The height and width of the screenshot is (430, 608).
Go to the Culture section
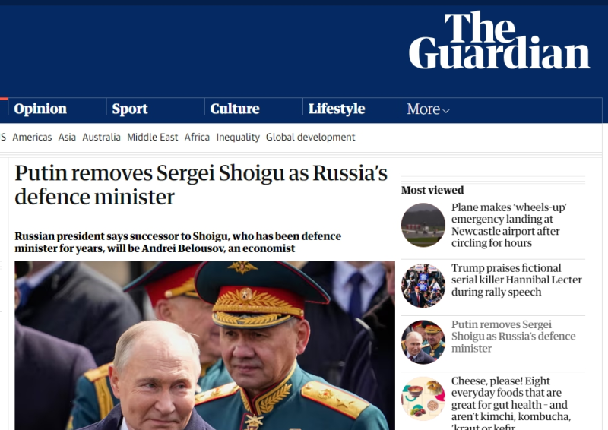pos(235,109)
